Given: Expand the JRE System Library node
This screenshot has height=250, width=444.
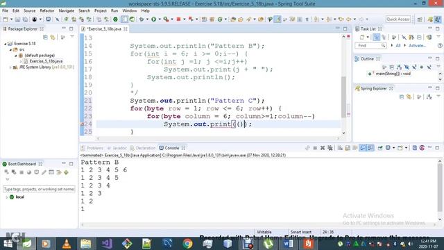Looking at the screenshot, I should pyautogui.click(x=10, y=67).
